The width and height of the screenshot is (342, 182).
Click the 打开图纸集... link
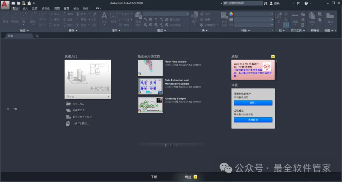click(x=79, y=110)
